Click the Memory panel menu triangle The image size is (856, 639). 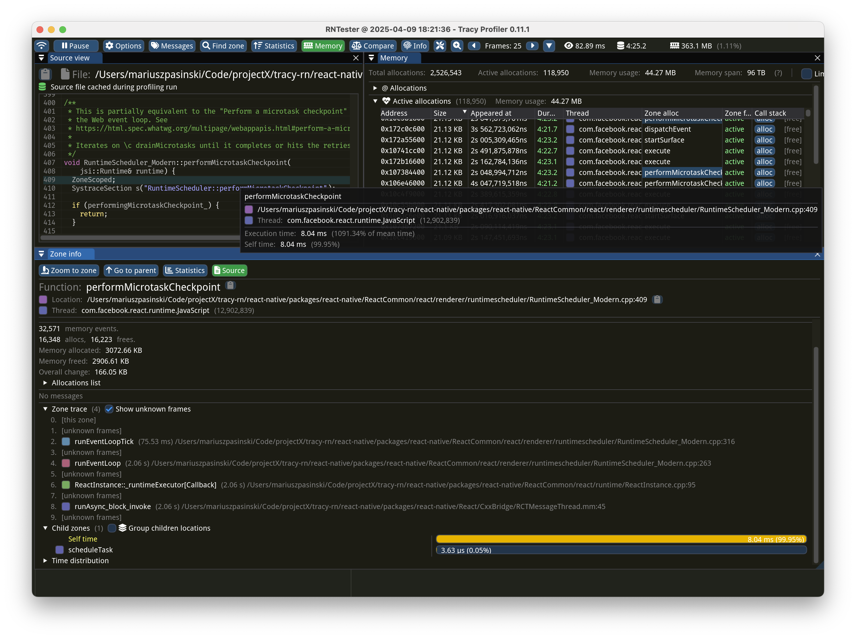pos(371,58)
